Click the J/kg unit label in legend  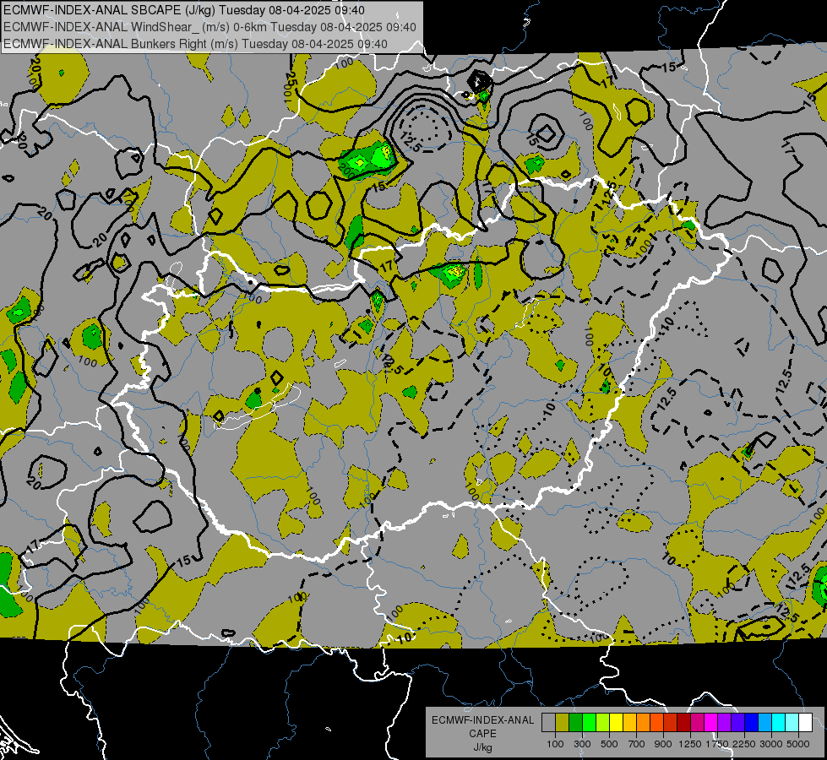click(482, 747)
